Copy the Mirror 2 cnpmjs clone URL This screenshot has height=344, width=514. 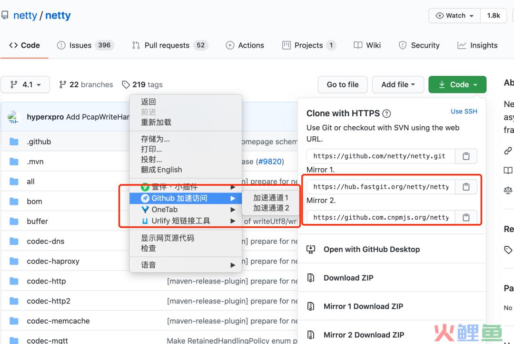466,217
